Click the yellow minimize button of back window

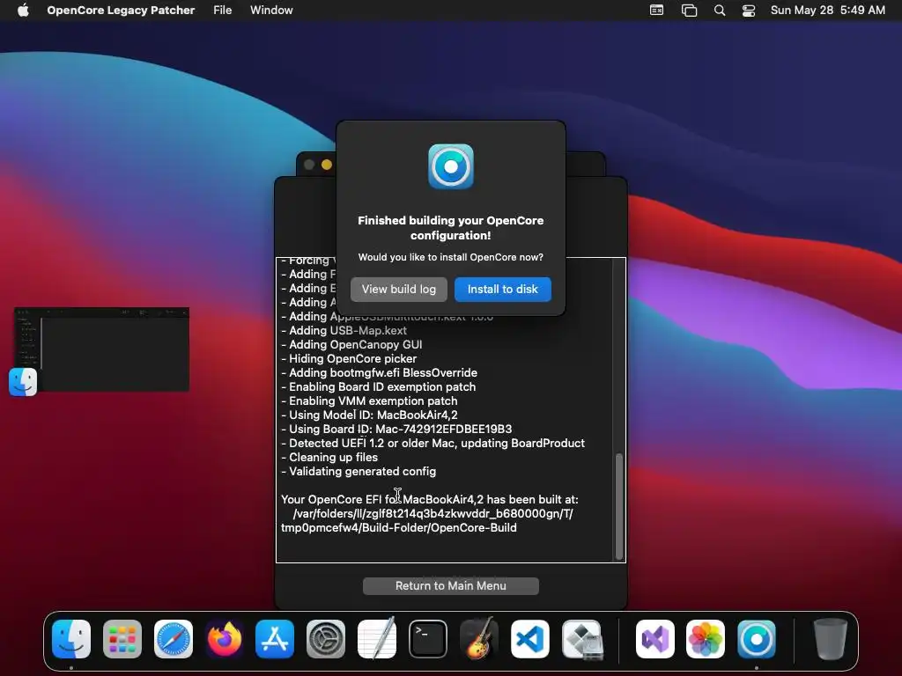pyautogui.click(x=327, y=165)
